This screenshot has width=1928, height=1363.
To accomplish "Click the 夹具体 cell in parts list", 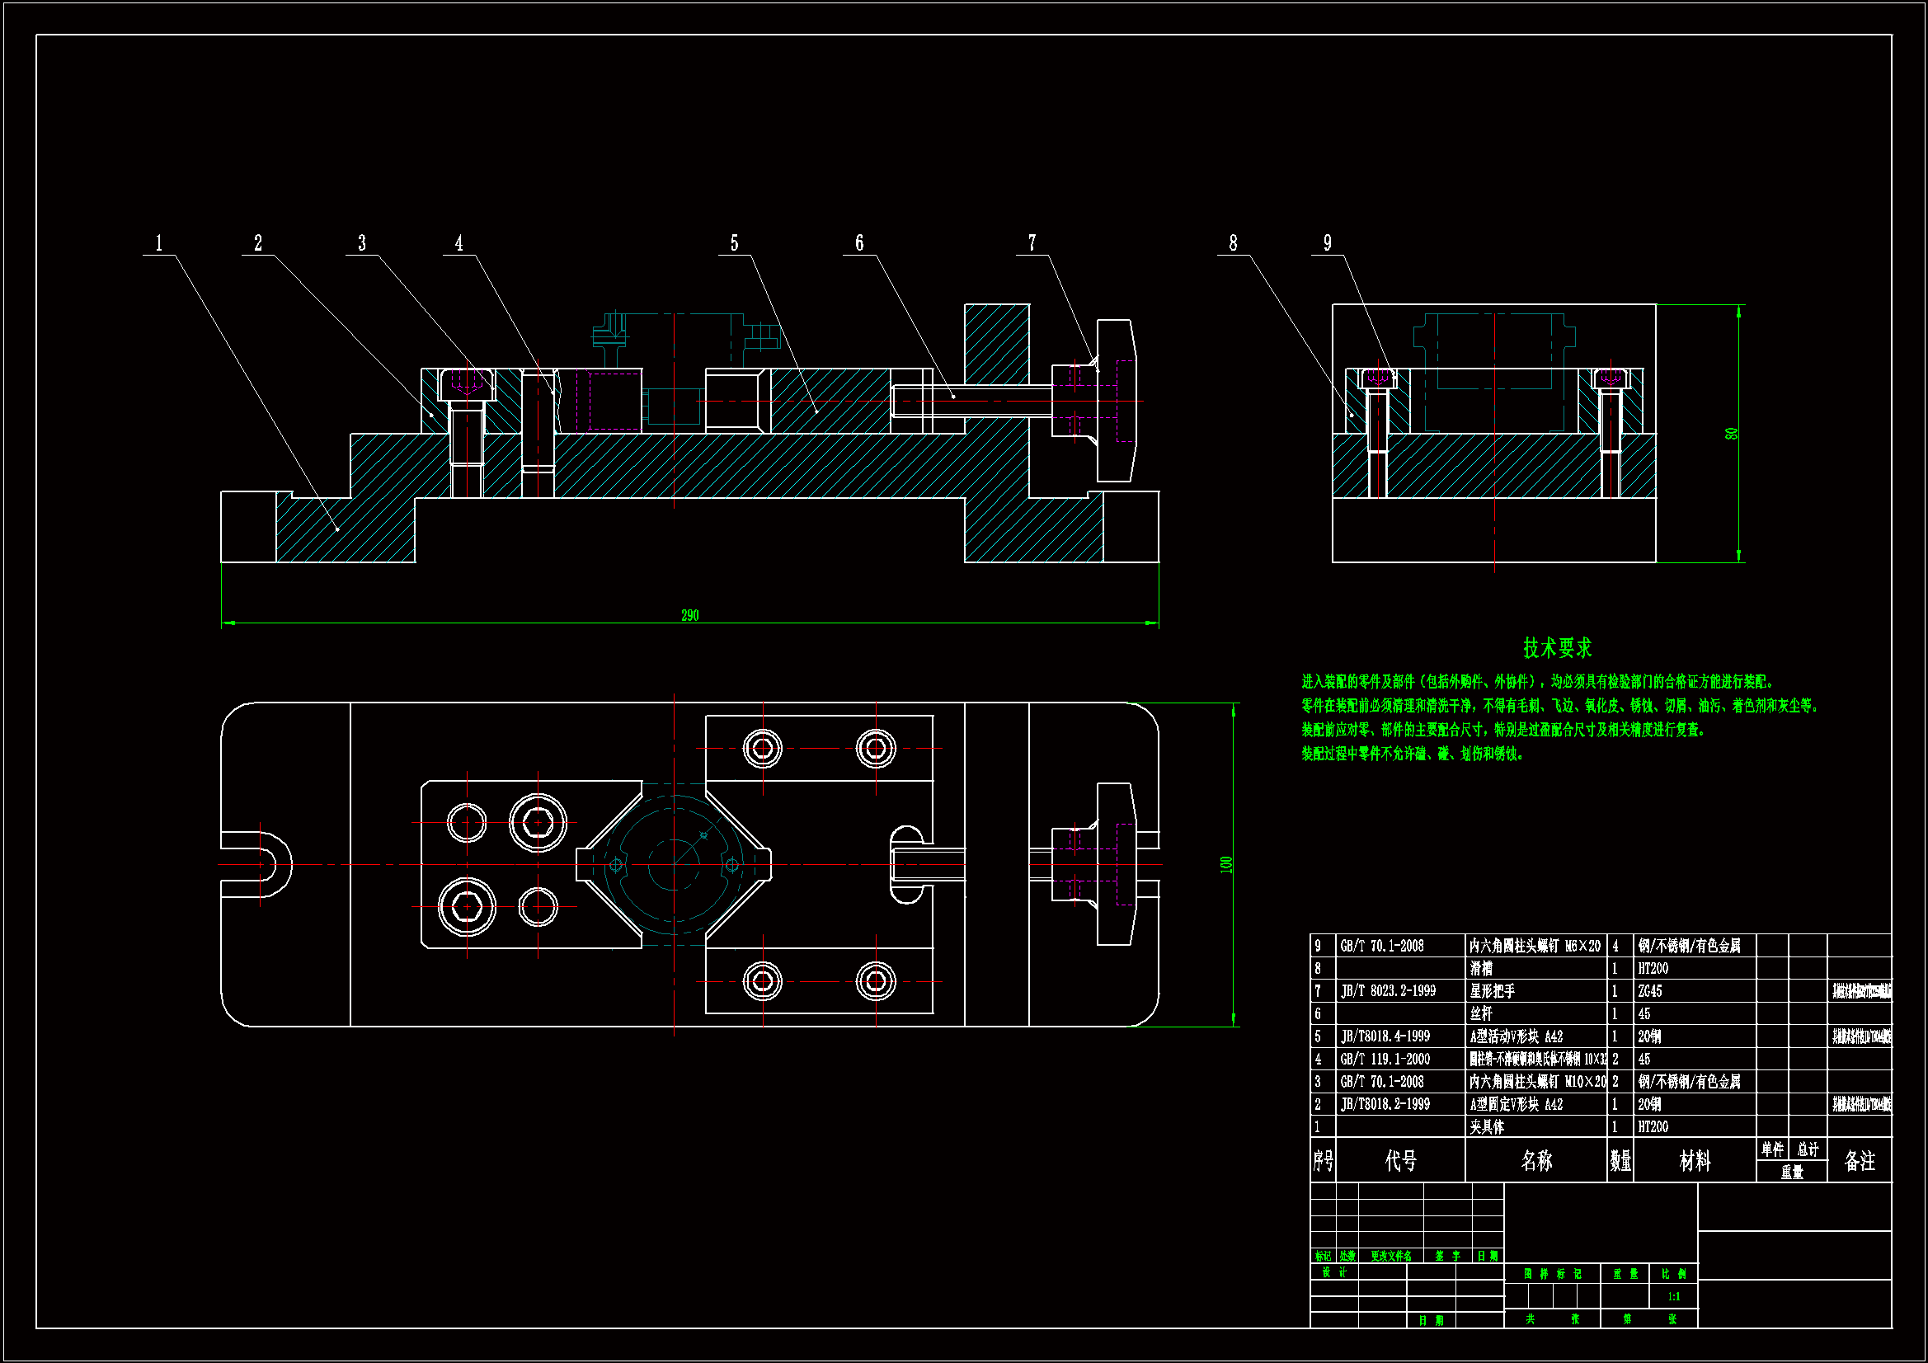I will [x=1486, y=1127].
